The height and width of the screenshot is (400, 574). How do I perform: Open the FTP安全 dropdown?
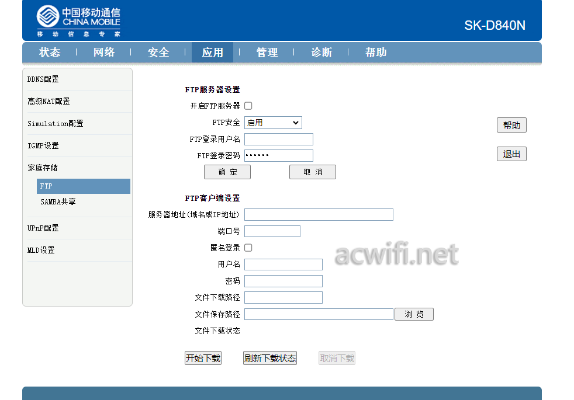[x=273, y=123]
